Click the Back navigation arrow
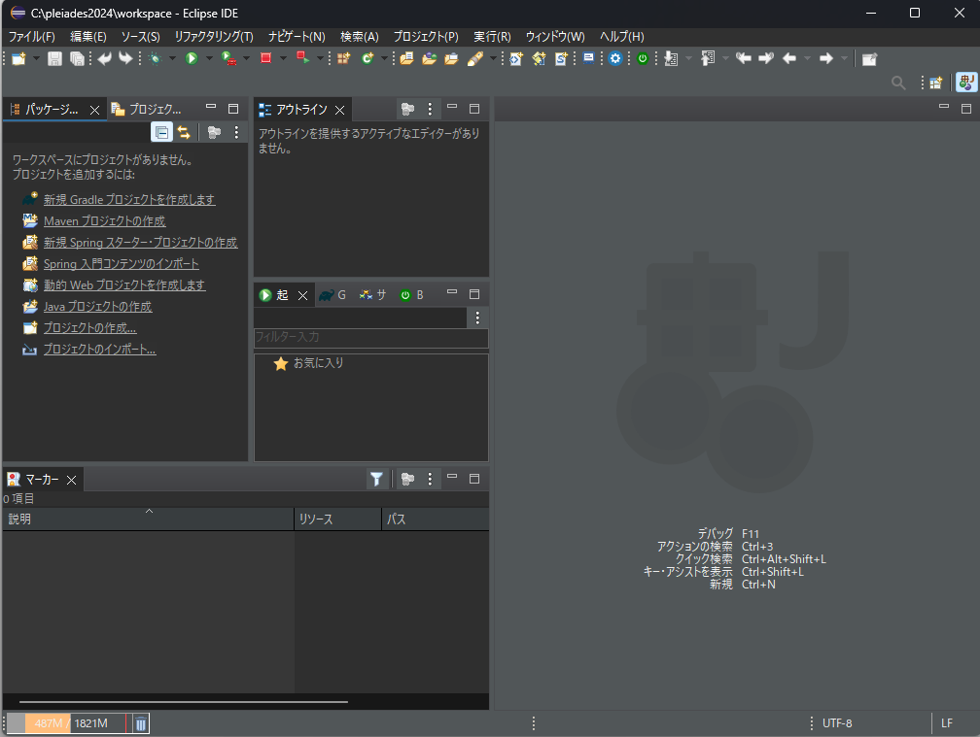This screenshot has height=737, width=980. pos(789,58)
